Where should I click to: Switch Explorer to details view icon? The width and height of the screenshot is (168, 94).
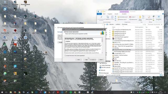pos(161,75)
